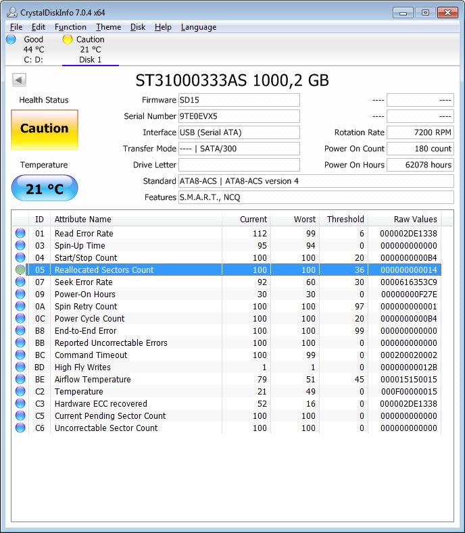This screenshot has height=533, width=465.
Task: Click the ST31000333AS 1000,2 GB model title
Action: pyautogui.click(x=232, y=80)
